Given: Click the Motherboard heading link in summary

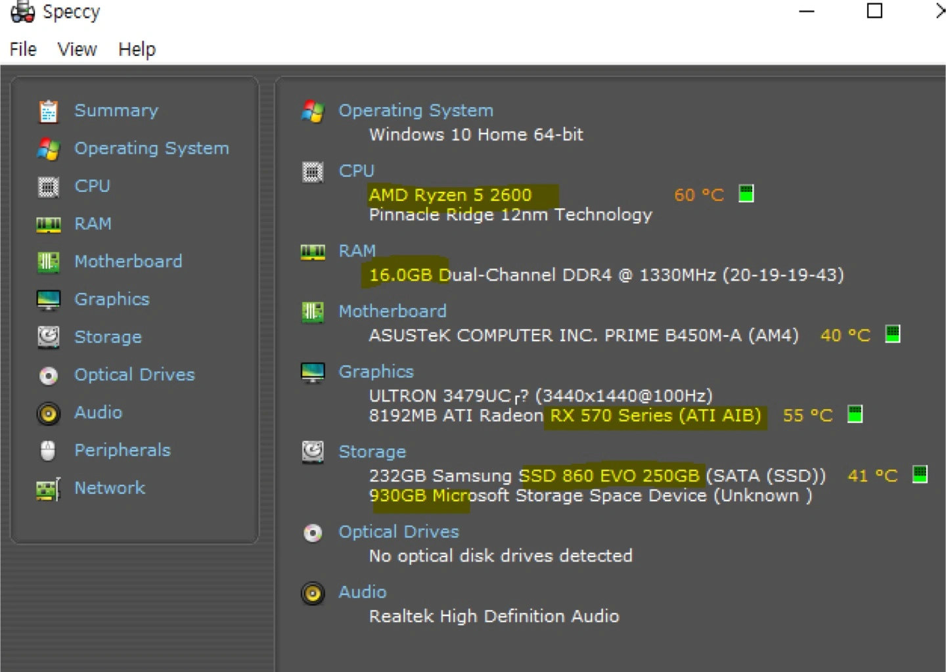Looking at the screenshot, I should click(x=392, y=311).
